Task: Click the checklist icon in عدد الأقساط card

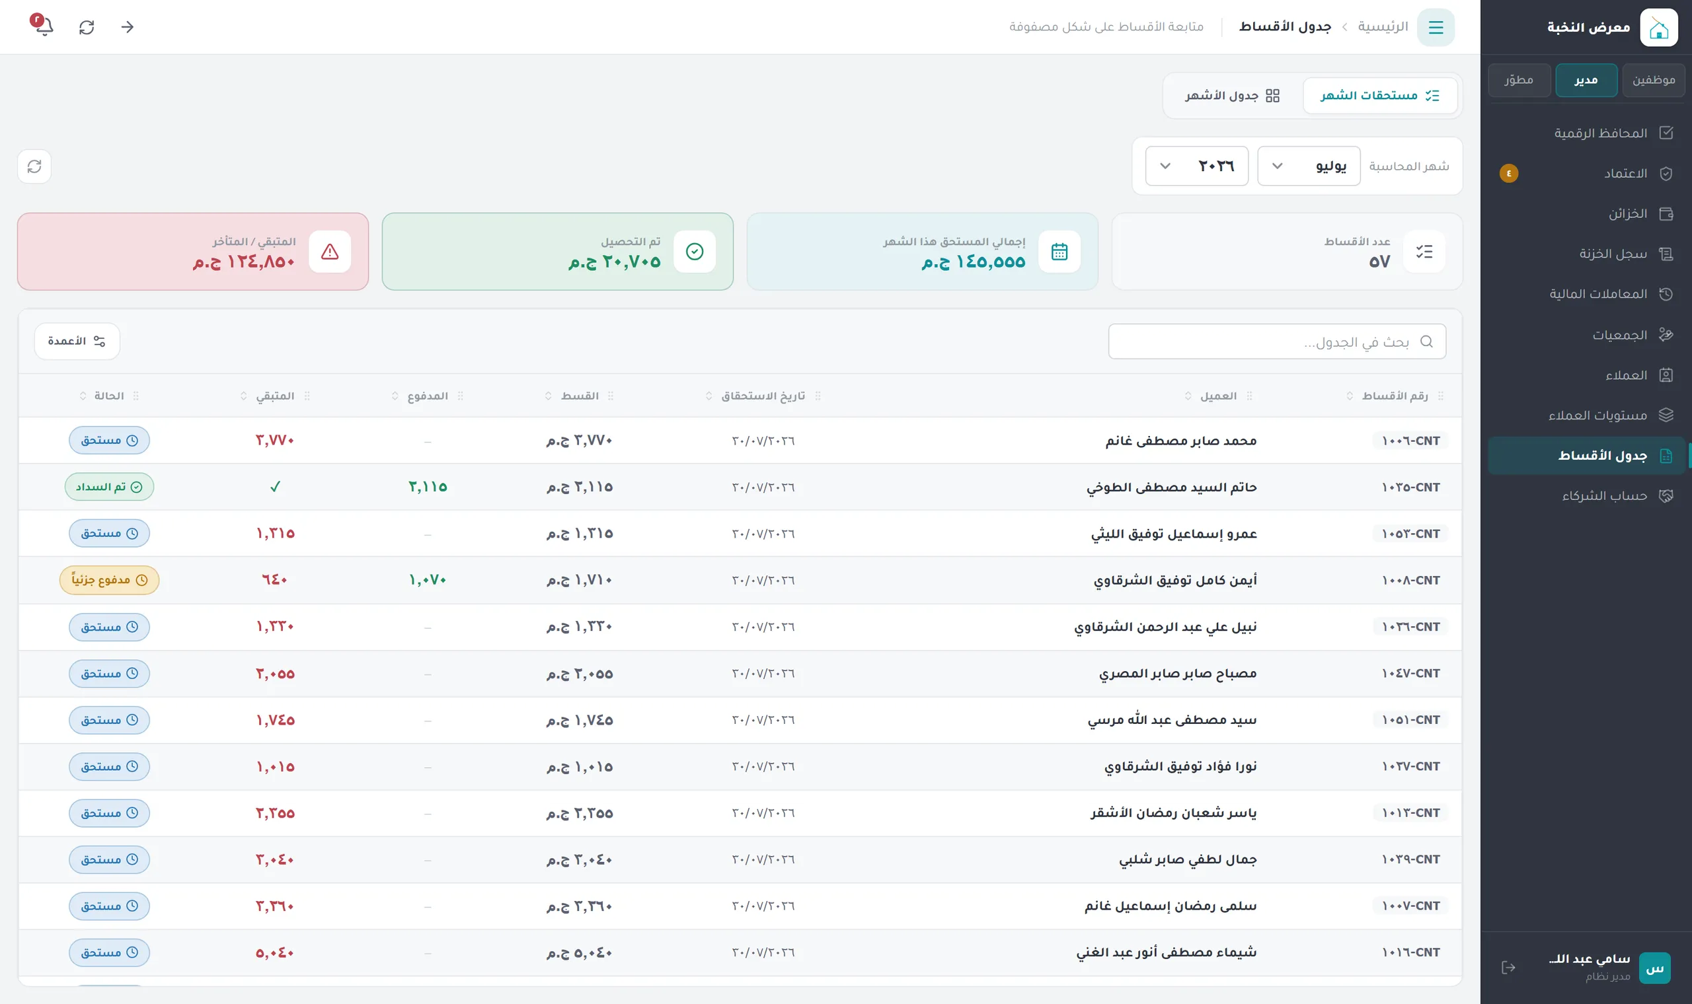Action: tap(1424, 252)
